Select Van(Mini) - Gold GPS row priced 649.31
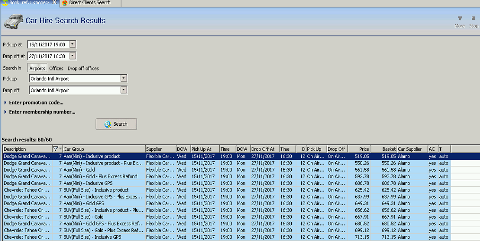Screen dimensions: 480x241 pos(227,203)
